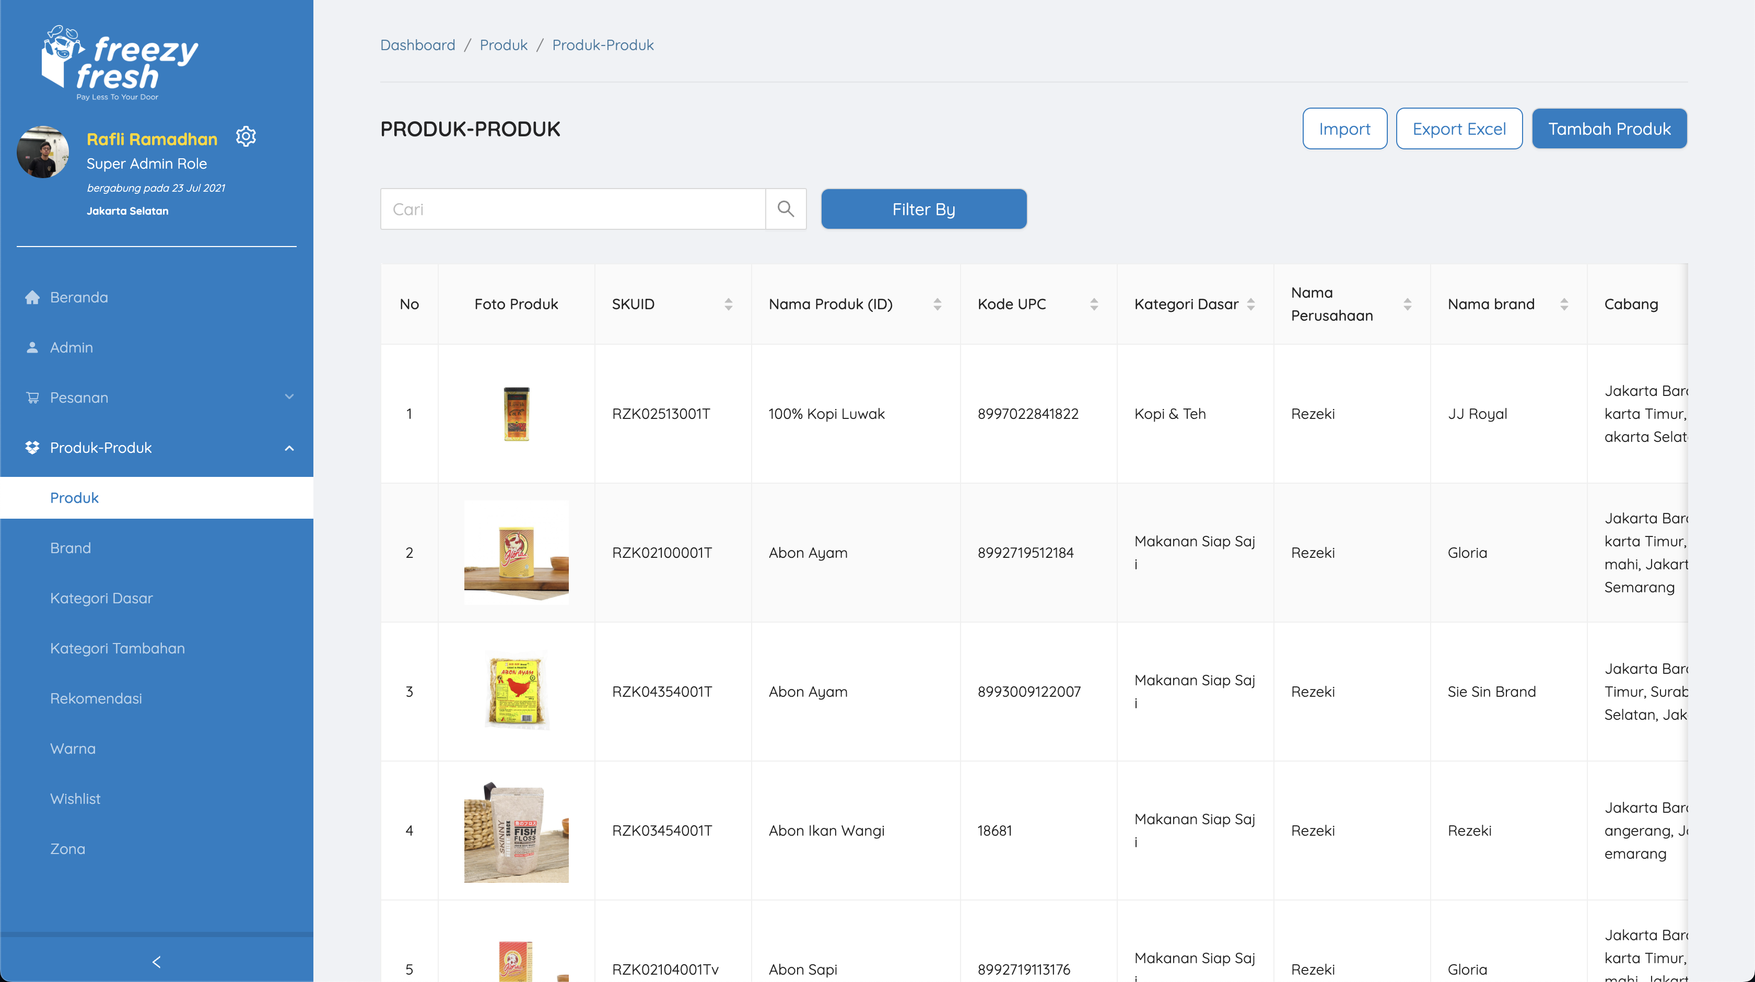Image resolution: width=1755 pixels, height=982 pixels.
Task: Click the Produk-Produk boxes icon
Action: click(x=32, y=448)
